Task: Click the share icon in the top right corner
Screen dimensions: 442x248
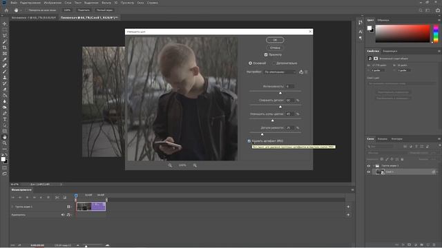Action: 438,10
